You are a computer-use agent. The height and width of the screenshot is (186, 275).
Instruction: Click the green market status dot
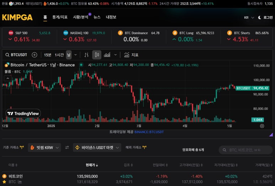pyautogui.click(x=81, y=65)
